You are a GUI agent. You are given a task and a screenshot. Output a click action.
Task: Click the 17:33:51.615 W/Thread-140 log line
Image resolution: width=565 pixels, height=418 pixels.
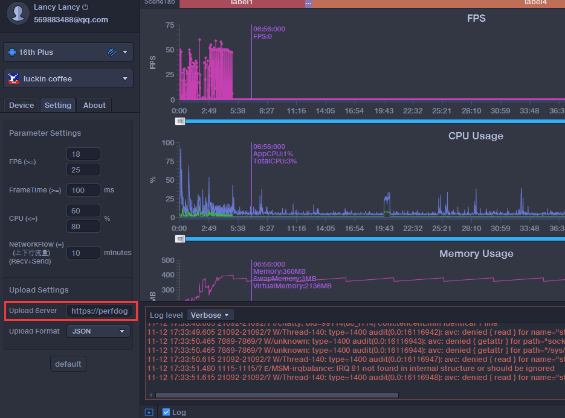coord(356,378)
